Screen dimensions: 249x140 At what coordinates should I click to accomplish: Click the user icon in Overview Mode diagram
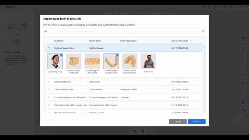[x=11, y=26]
